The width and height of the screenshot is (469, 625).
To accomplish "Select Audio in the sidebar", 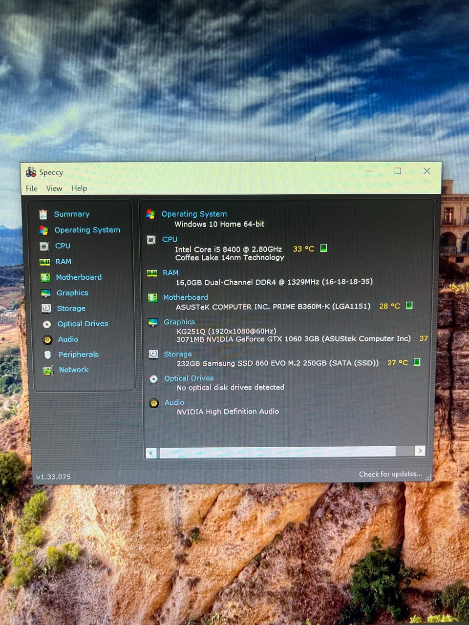I will 68,339.
